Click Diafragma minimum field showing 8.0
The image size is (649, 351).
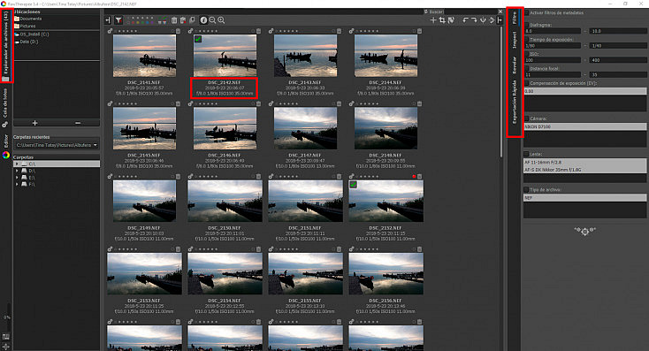(x=553, y=31)
